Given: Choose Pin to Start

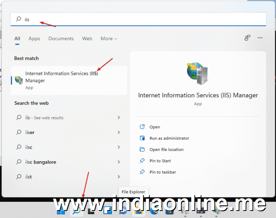Looking at the screenshot, I should 160,161.
